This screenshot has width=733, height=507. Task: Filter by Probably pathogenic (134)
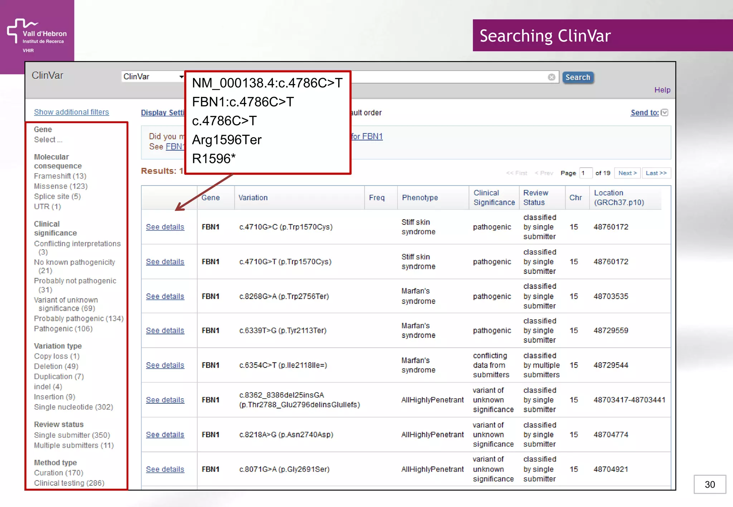coord(79,319)
